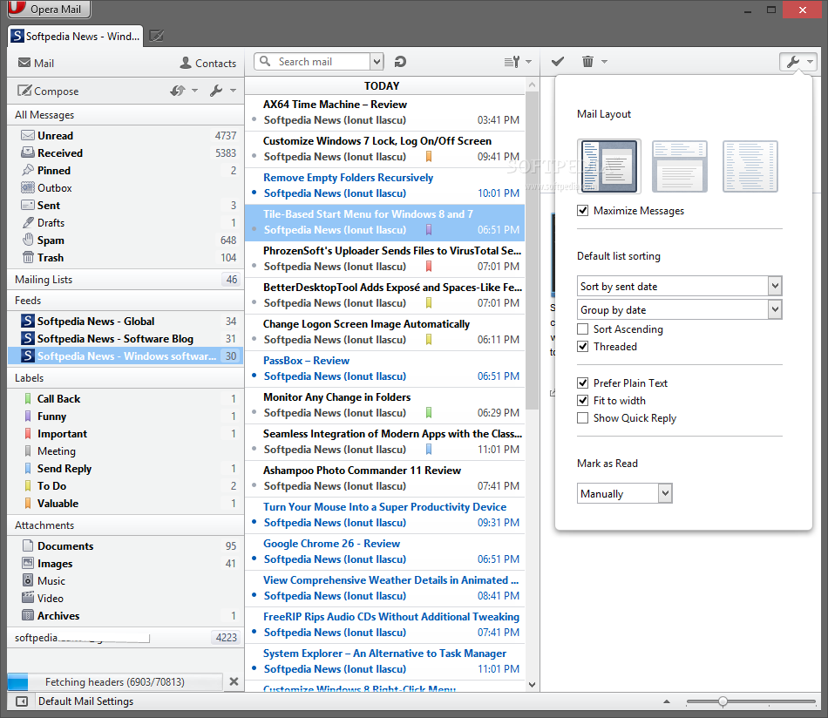The height and width of the screenshot is (718, 828).
Task: Open the Google Chrome 26 - Review message
Action: [x=385, y=552]
